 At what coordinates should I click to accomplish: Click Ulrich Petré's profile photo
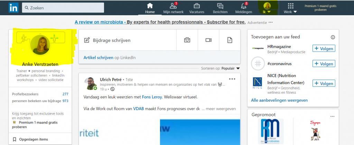pos(91,83)
